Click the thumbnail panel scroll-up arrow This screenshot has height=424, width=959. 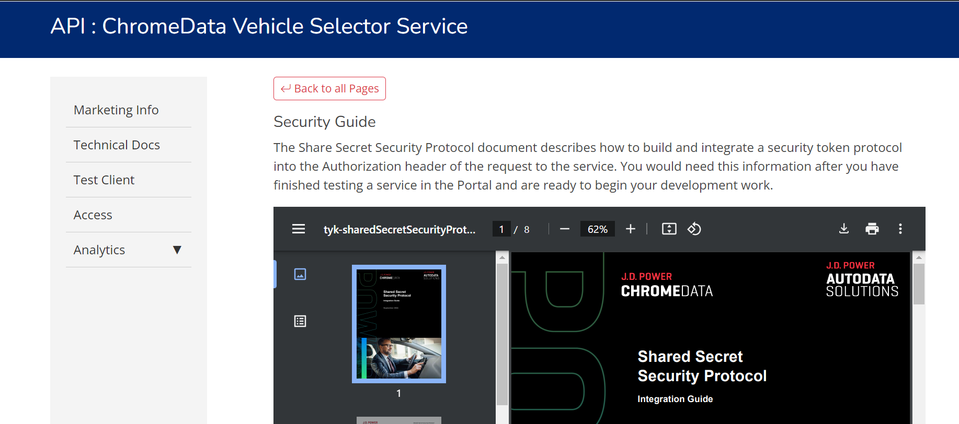[502, 257]
